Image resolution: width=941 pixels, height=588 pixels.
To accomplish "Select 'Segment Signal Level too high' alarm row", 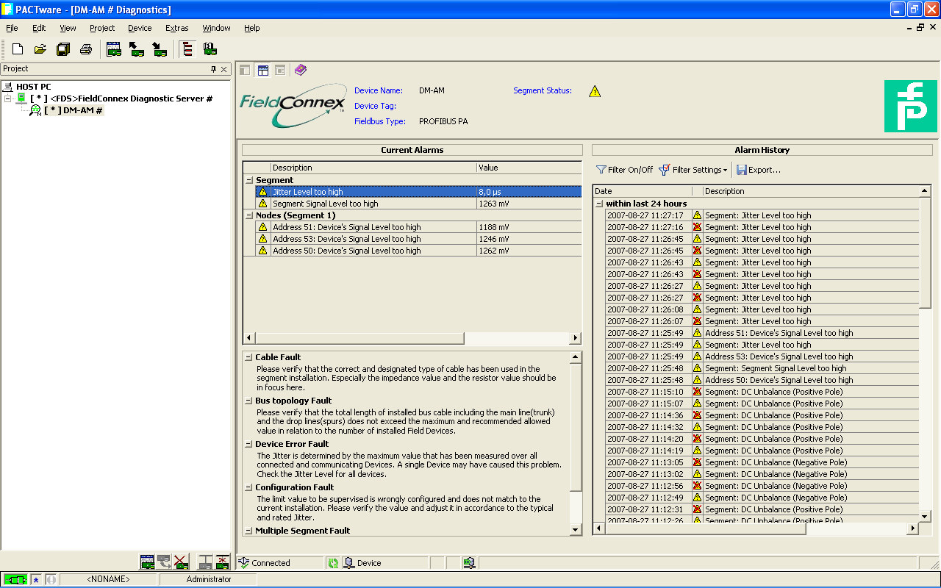I will [418, 204].
